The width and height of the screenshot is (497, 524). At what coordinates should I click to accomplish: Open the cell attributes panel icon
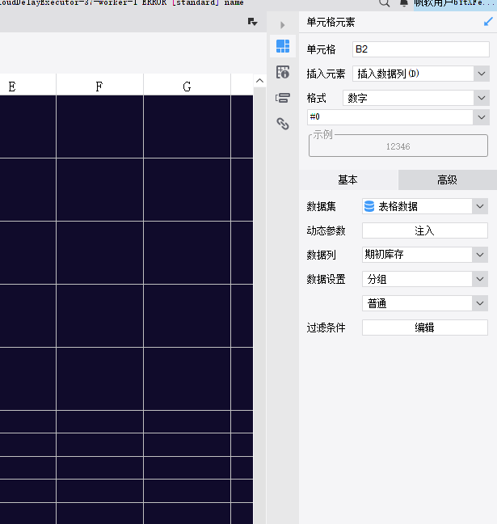[x=283, y=72]
